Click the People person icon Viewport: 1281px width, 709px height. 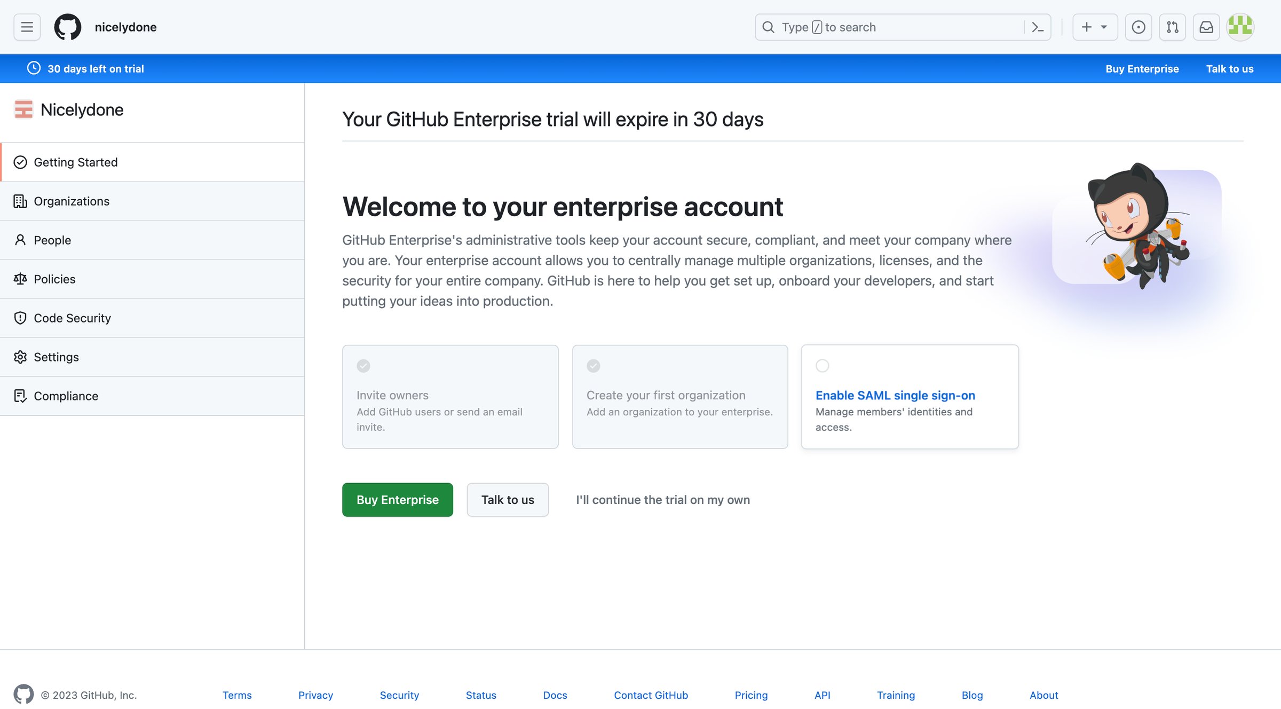[20, 240]
